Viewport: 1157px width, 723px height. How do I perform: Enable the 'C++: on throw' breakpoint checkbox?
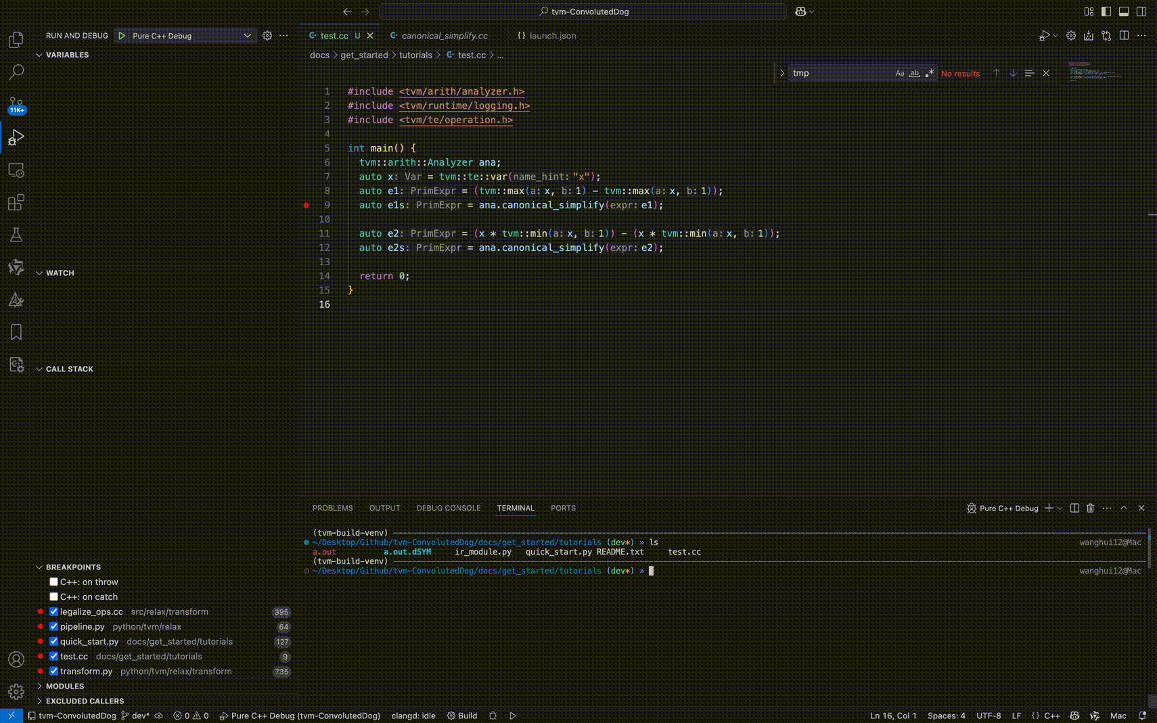pyautogui.click(x=53, y=582)
